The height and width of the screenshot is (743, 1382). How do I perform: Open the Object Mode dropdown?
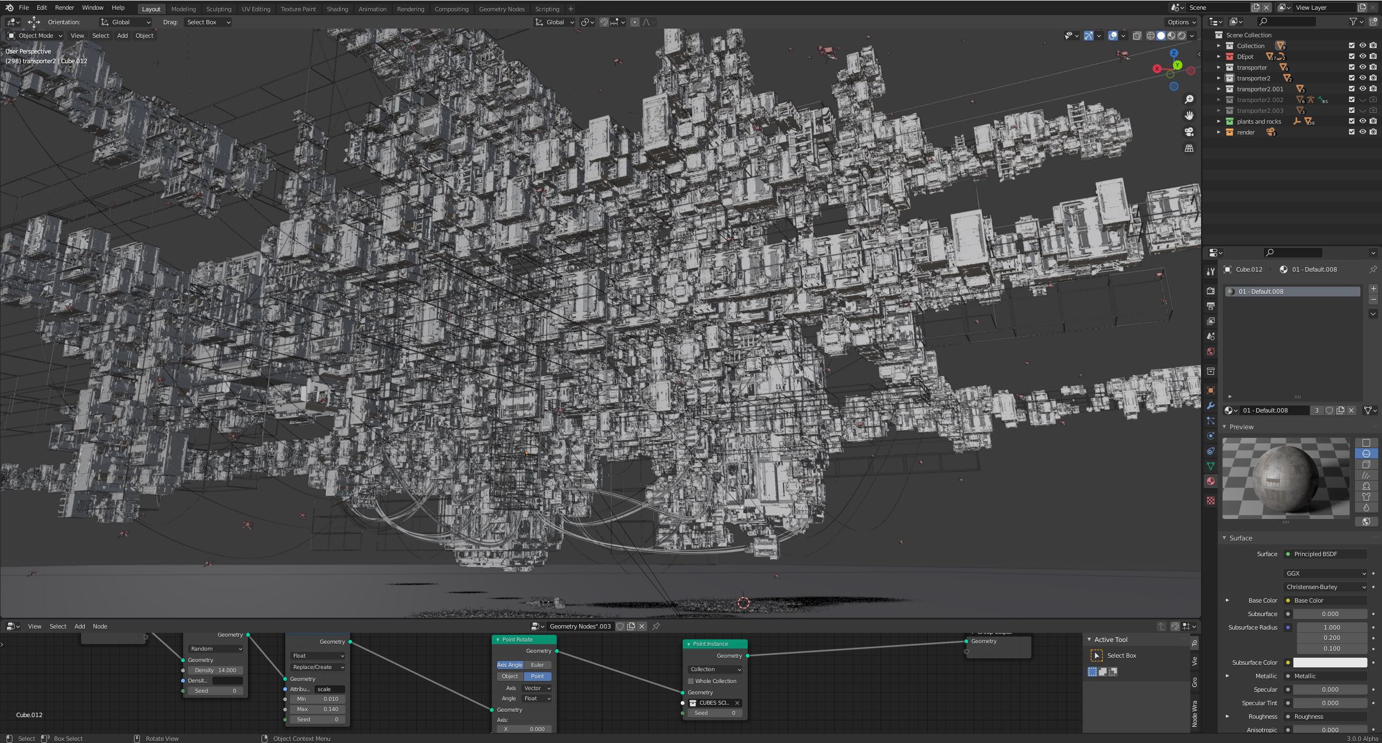35,36
